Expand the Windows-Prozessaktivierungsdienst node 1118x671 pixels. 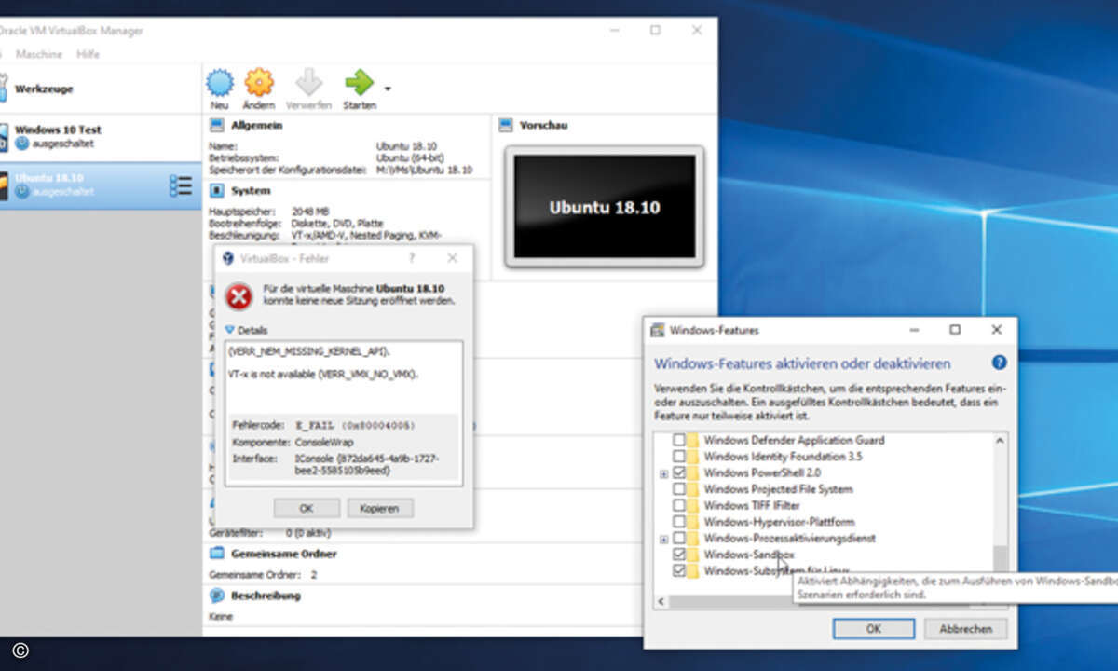(663, 539)
